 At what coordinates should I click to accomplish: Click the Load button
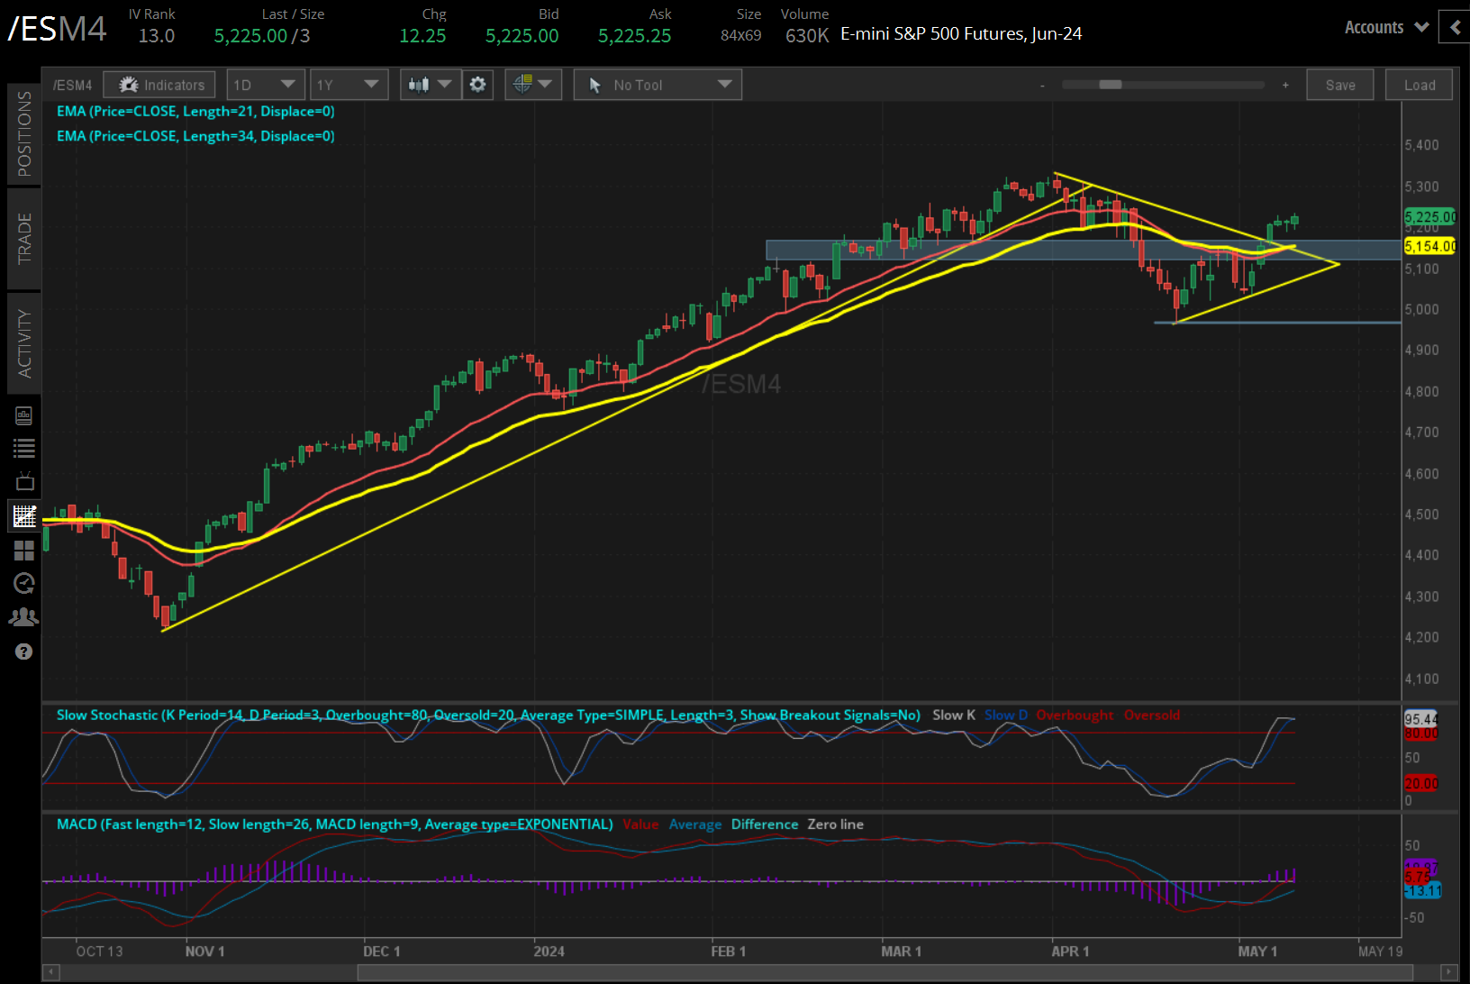(1418, 84)
